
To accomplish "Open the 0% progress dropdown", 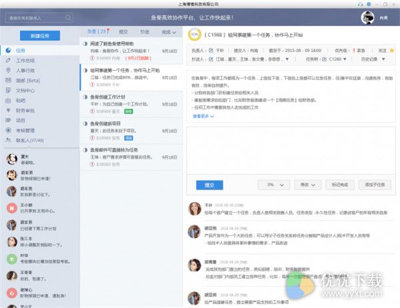I will pyautogui.click(x=274, y=185).
